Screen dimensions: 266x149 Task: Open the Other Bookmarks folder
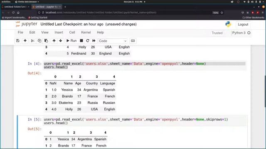(x=253, y=17)
